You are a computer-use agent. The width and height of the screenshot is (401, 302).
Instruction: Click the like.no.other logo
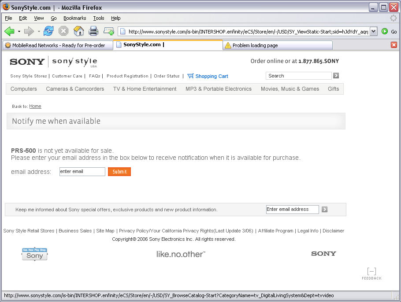click(x=181, y=254)
